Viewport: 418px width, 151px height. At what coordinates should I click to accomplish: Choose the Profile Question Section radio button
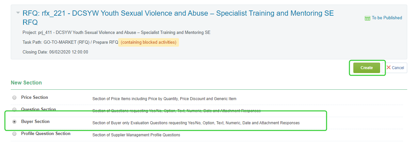click(x=14, y=134)
